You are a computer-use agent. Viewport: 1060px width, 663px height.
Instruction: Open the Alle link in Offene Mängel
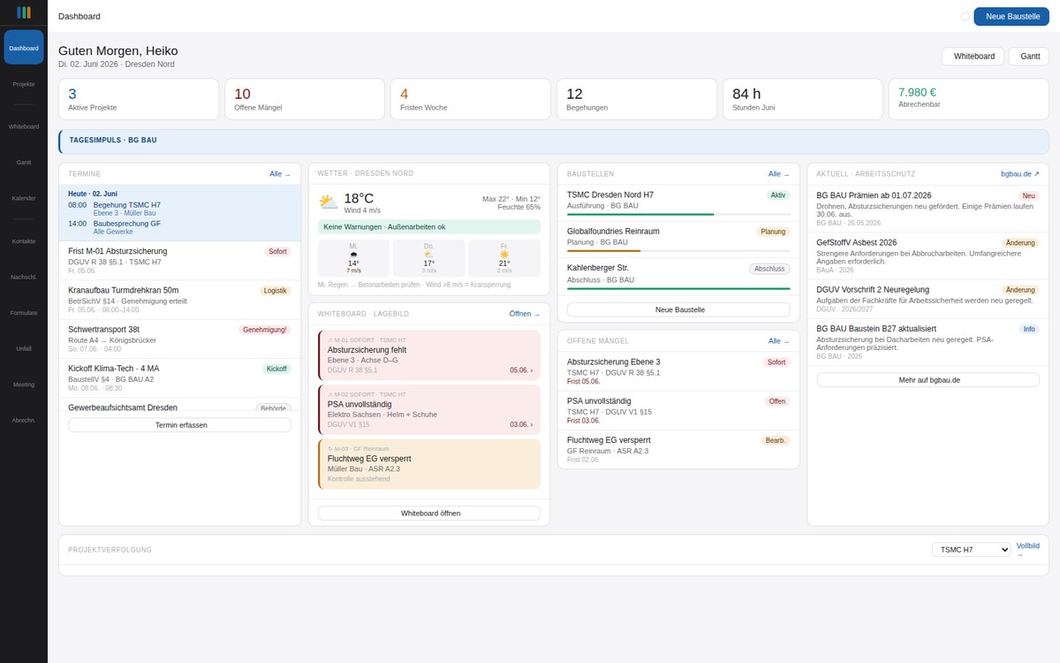pos(779,340)
